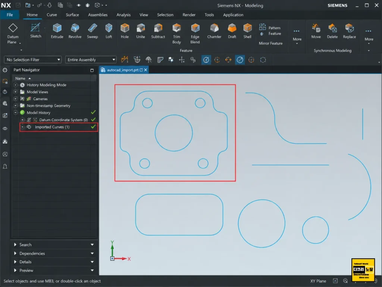
Task: Expand History Modeling Mode node
Action: pos(16,85)
